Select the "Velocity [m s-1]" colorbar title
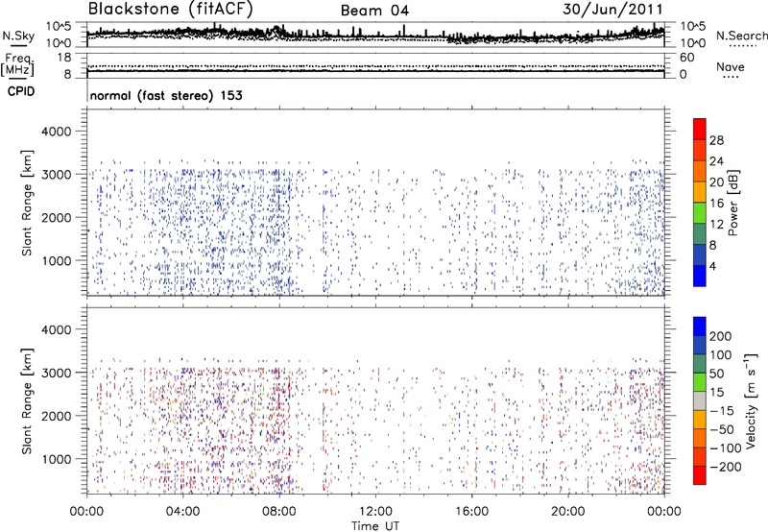This screenshot has width=768, height=532. [751, 401]
